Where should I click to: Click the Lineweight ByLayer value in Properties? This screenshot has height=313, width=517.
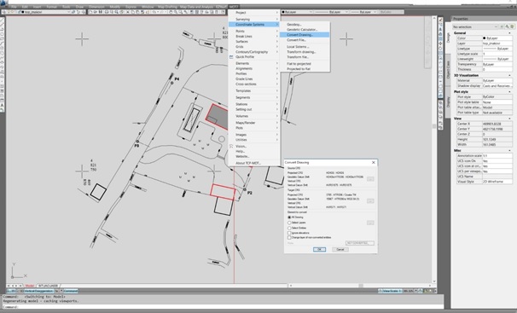coord(497,59)
